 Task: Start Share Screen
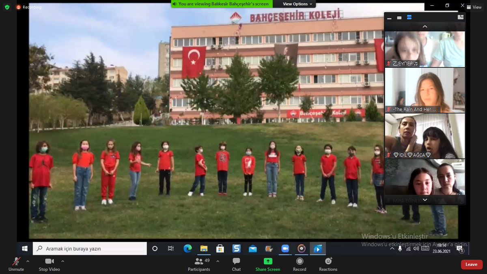268,264
